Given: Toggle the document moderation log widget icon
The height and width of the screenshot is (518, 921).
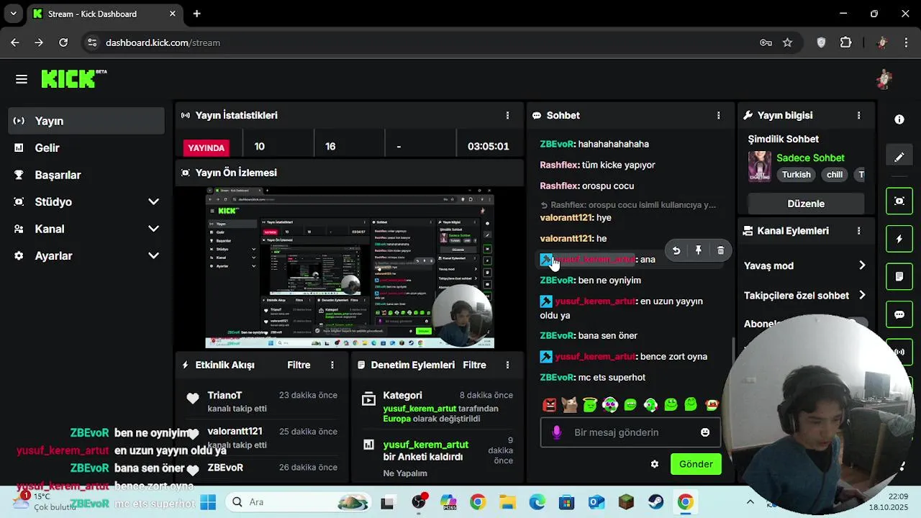Looking at the screenshot, I should pyautogui.click(x=899, y=276).
